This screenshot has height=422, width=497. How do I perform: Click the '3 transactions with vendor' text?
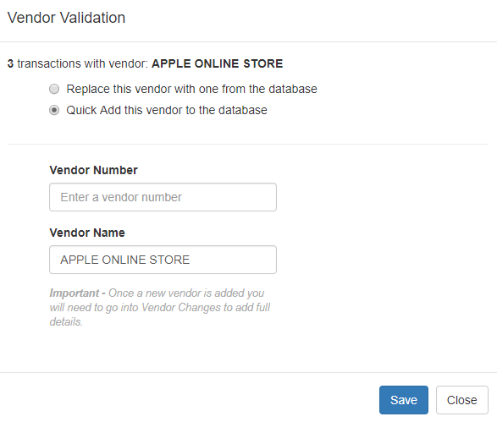(78, 63)
